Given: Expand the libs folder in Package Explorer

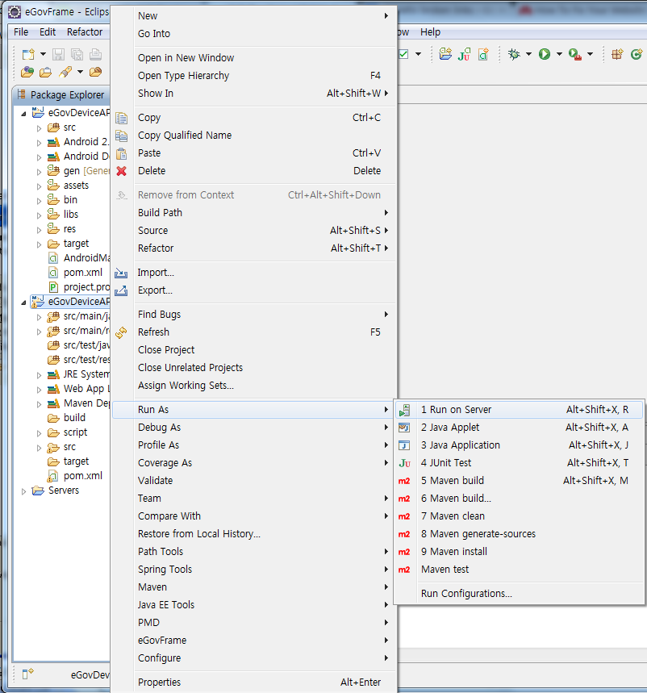Looking at the screenshot, I should pos(39,215).
